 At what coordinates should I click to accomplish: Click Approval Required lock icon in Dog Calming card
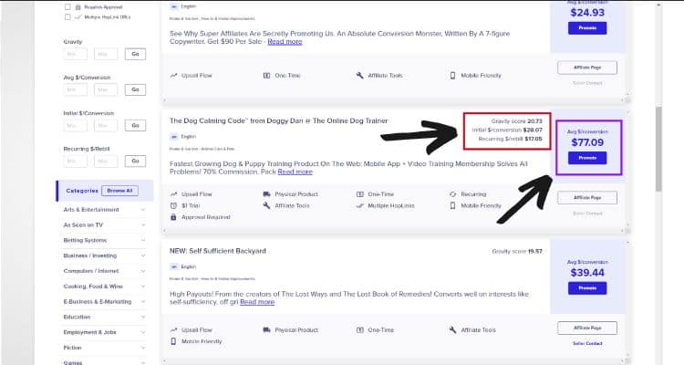click(x=173, y=217)
